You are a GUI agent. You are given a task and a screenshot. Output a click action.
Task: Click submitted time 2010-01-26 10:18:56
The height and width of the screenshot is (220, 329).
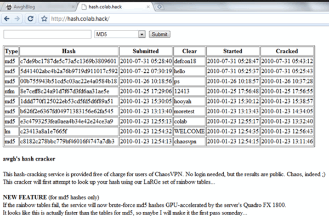[146, 81]
